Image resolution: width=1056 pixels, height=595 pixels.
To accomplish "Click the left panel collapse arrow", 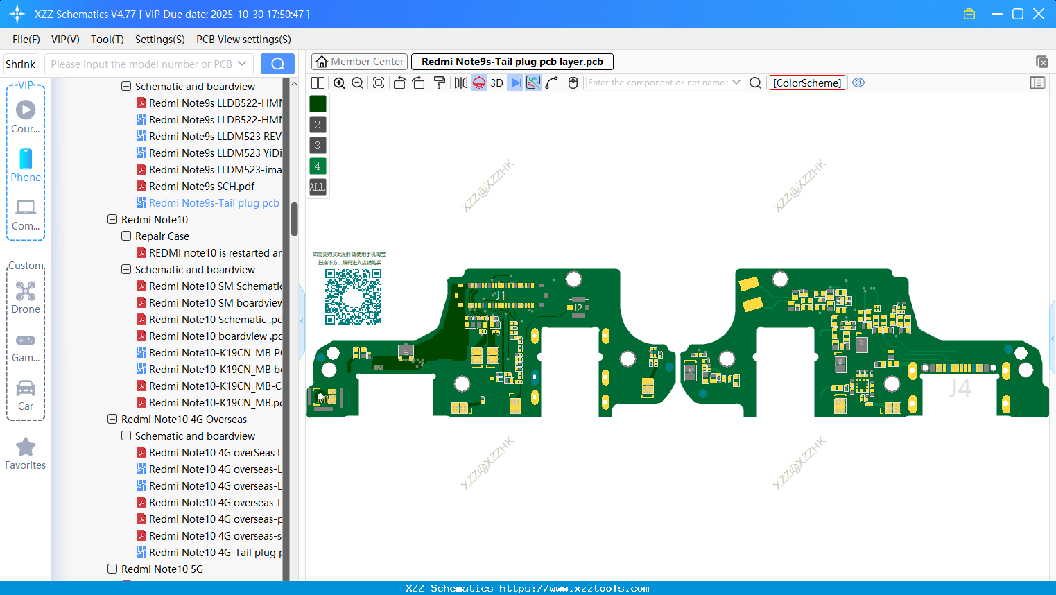I will pyautogui.click(x=302, y=321).
